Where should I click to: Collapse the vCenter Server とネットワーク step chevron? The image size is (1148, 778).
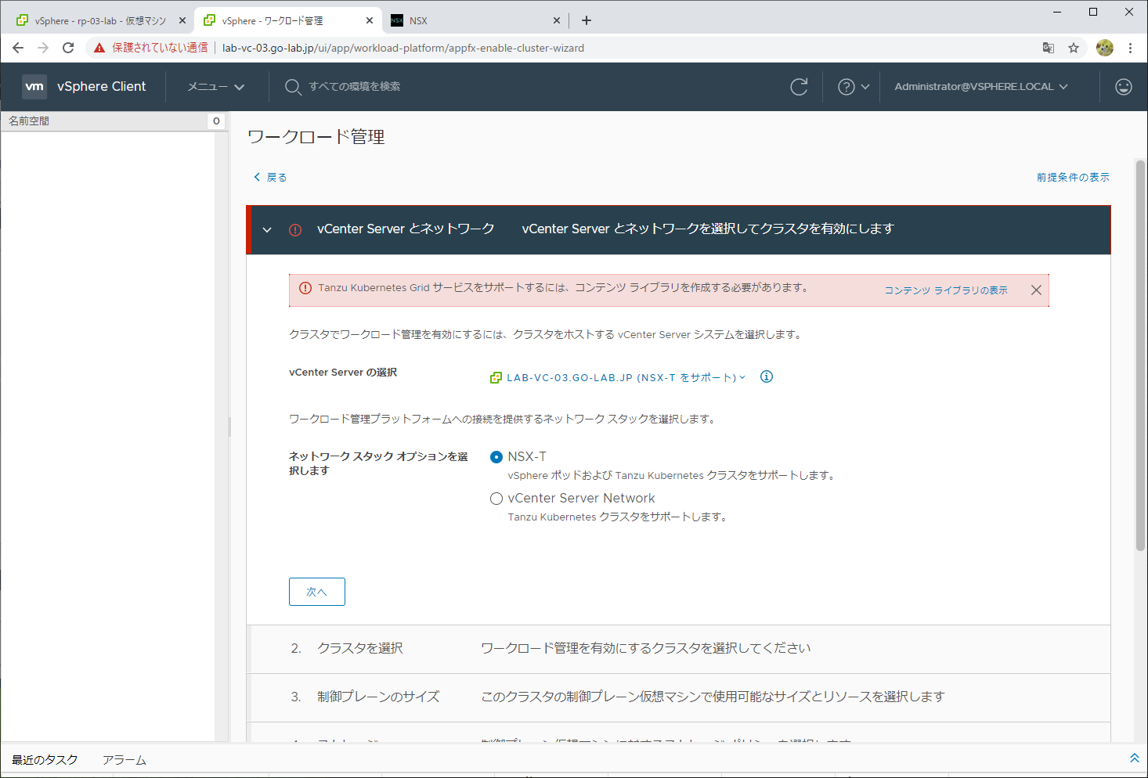[x=267, y=230]
